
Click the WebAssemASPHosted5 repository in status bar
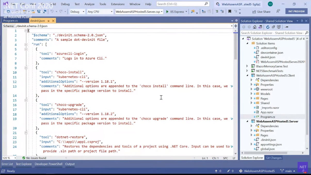(257, 171)
